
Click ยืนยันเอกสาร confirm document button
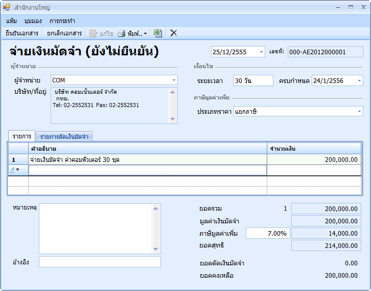tap(22, 33)
